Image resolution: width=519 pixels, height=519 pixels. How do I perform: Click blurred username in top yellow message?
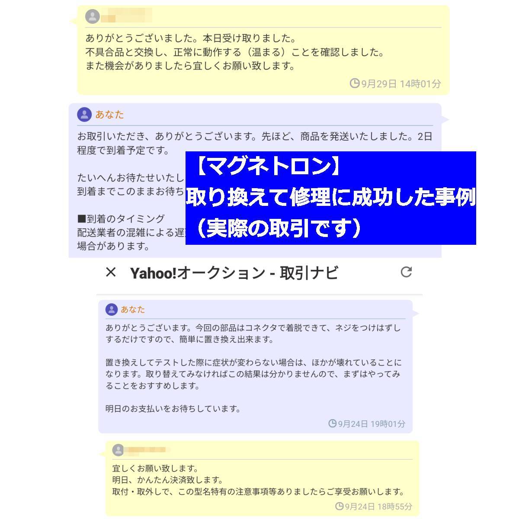click(126, 17)
